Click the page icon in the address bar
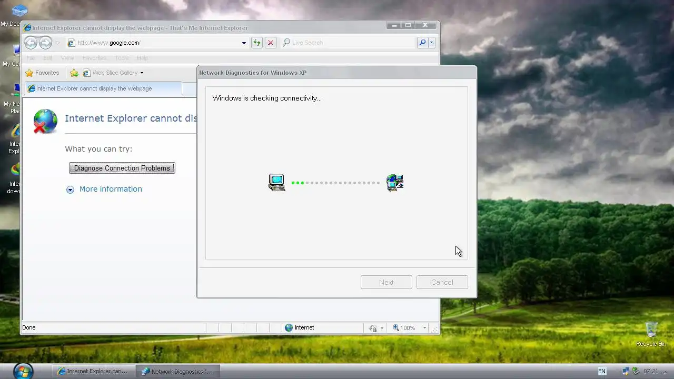This screenshot has width=674, height=379. pos(71,43)
